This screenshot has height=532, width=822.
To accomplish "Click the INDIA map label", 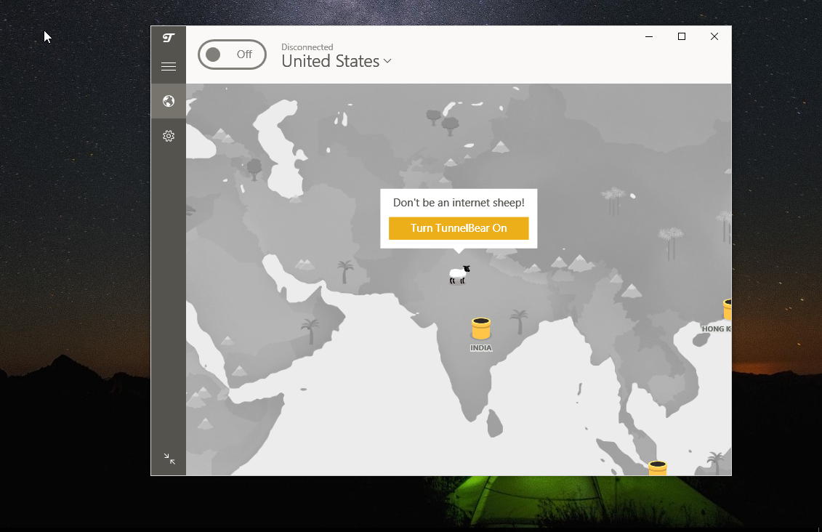I will pyautogui.click(x=481, y=348).
